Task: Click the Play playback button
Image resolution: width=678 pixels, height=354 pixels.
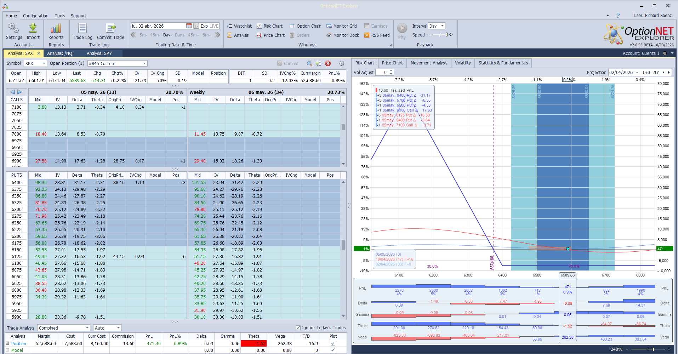Action: pos(402,28)
